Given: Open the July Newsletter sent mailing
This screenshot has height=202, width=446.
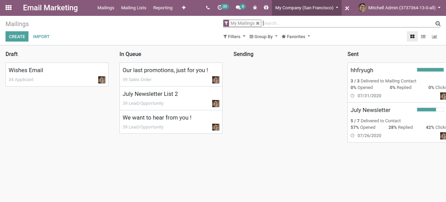Looking at the screenshot, I should pos(397,122).
